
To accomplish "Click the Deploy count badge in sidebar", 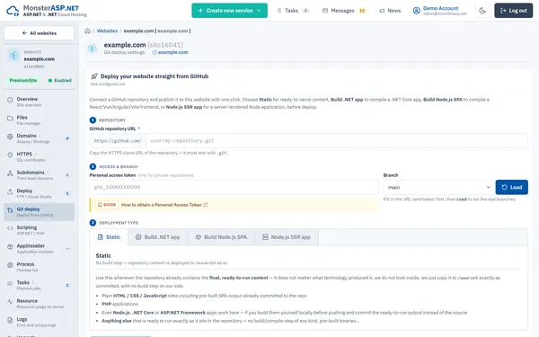I will (67, 193).
